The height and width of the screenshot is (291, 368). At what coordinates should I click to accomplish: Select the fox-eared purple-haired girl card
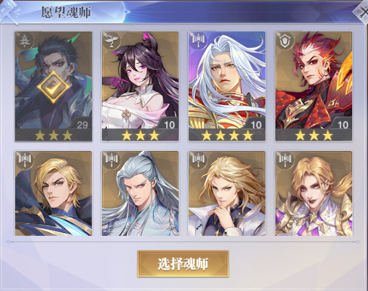(x=140, y=86)
